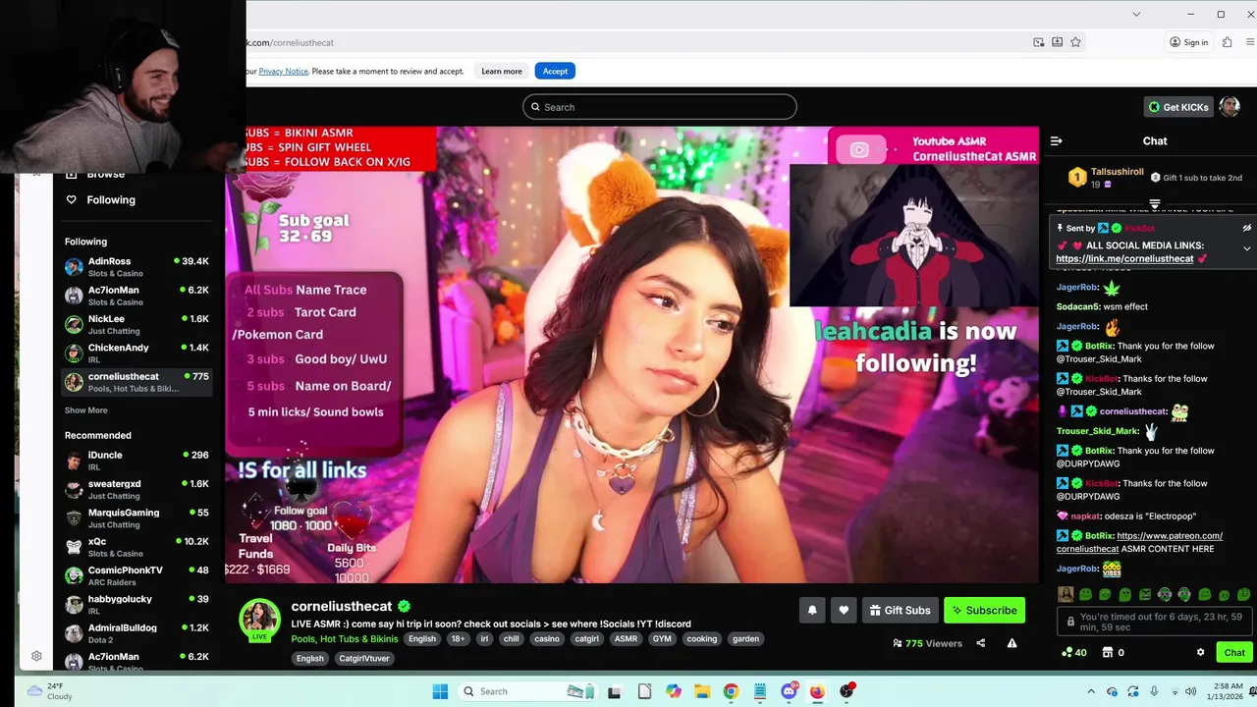The width and height of the screenshot is (1257, 707).
Task: Click the Firefox Sign in button
Action: pos(1188,42)
